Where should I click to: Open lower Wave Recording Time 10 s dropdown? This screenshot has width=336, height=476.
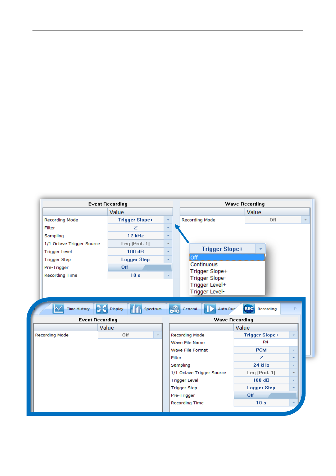coord(294,403)
